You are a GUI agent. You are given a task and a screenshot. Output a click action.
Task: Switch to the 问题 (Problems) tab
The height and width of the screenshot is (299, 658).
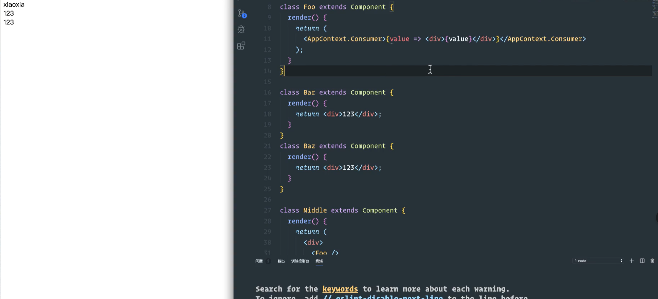point(259,261)
